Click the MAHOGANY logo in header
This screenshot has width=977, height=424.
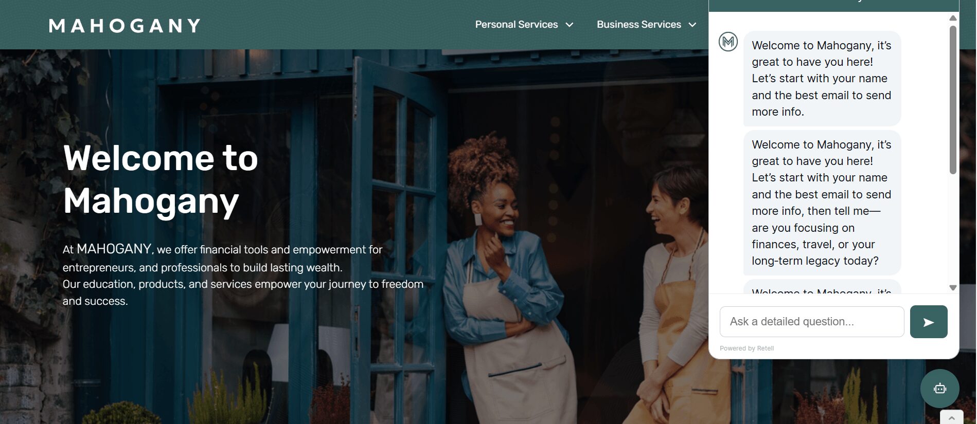point(125,26)
